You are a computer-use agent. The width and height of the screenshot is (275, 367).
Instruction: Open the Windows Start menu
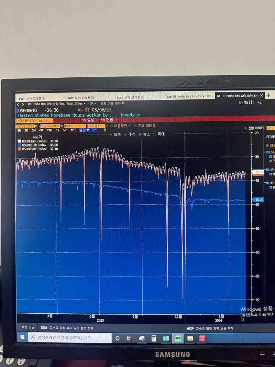23,337
